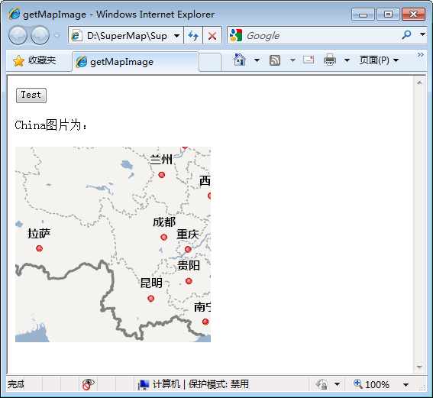Expand the address bar dropdown arrow
Image resolution: width=433 pixels, height=398 pixels.
[176, 36]
